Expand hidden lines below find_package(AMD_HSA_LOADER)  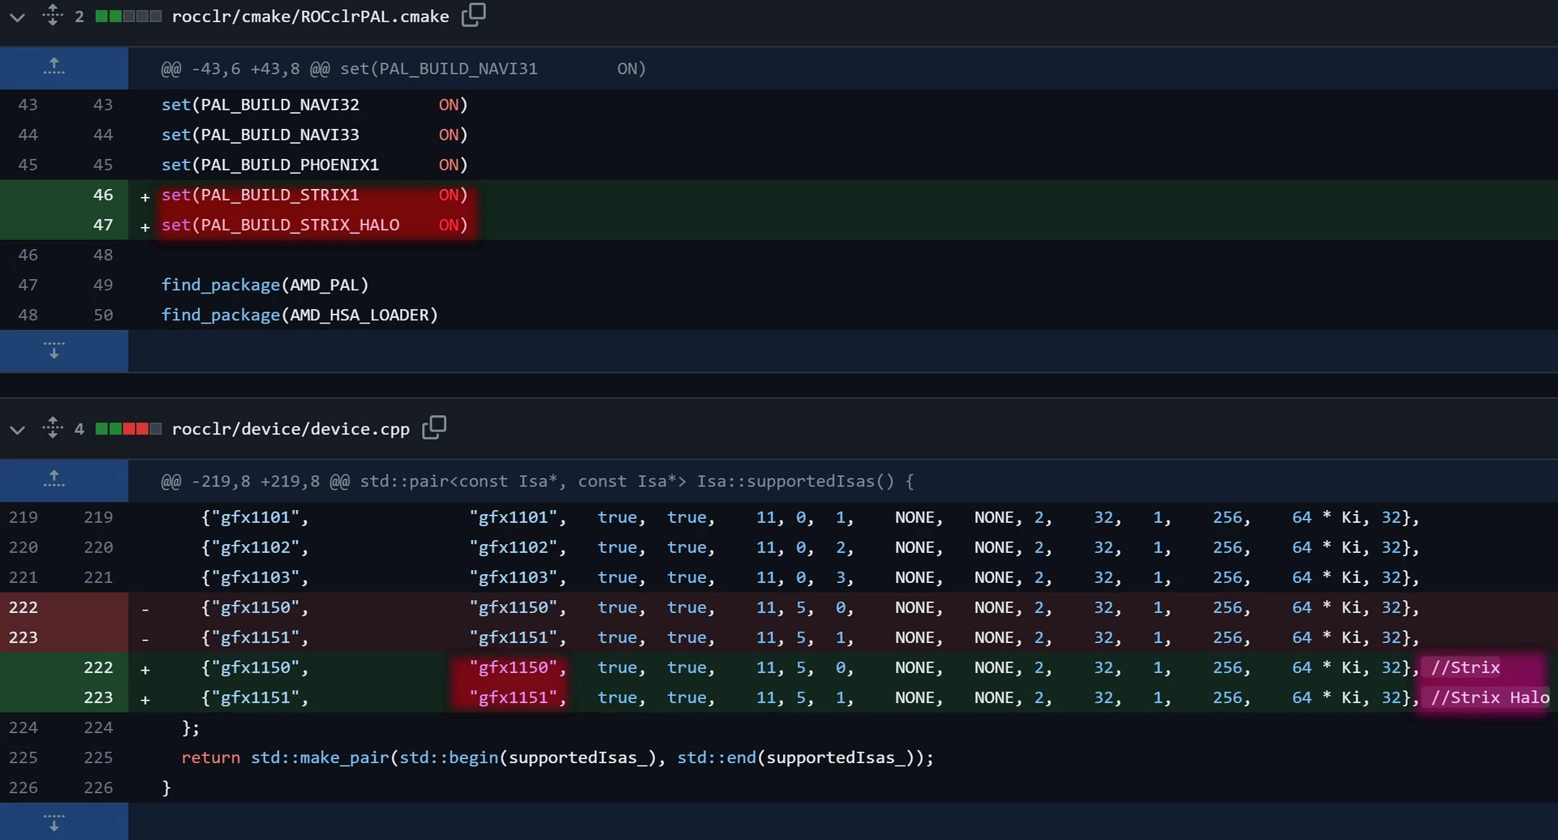pyautogui.click(x=54, y=350)
